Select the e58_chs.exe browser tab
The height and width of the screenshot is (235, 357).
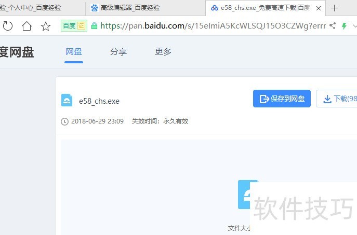(x=266, y=8)
